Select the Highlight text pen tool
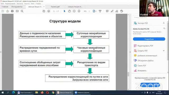This screenshot has height=95, width=169. tap(112, 11)
